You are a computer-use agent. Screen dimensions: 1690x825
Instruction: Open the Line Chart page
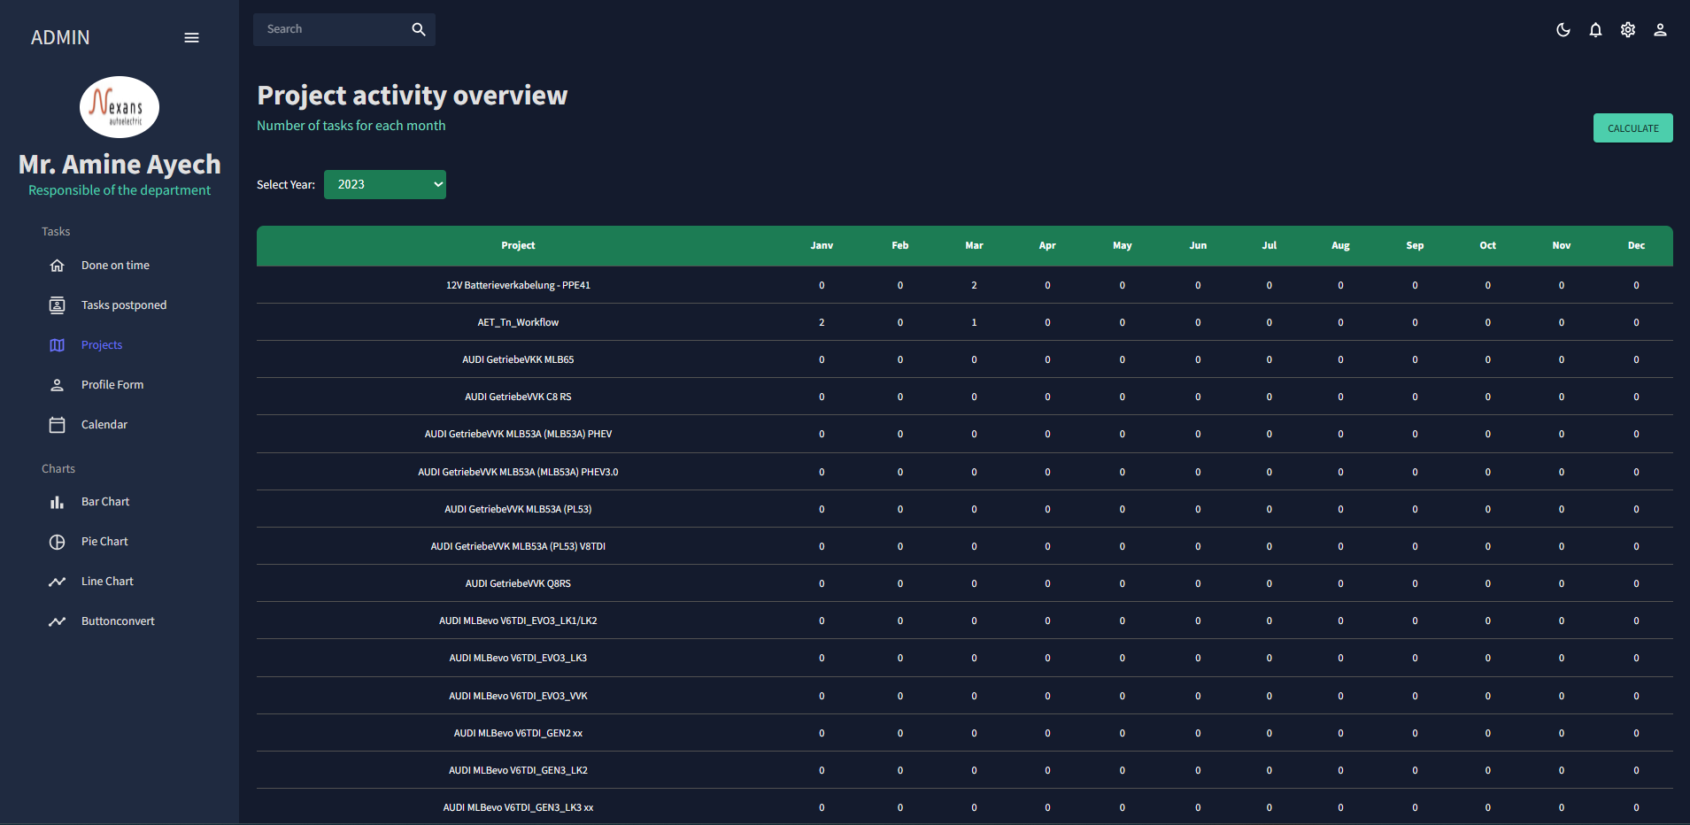click(x=107, y=582)
